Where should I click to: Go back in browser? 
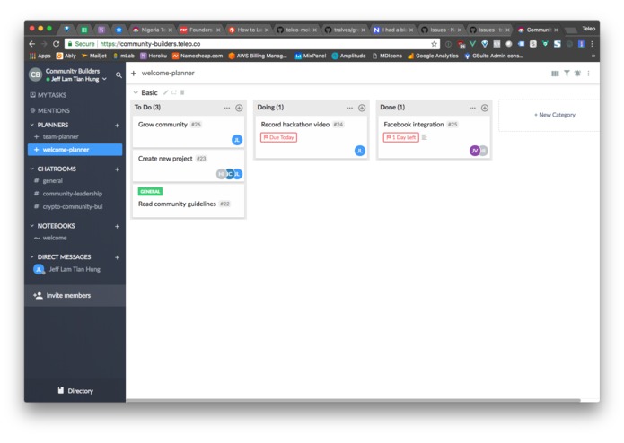(x=32, y=44)
